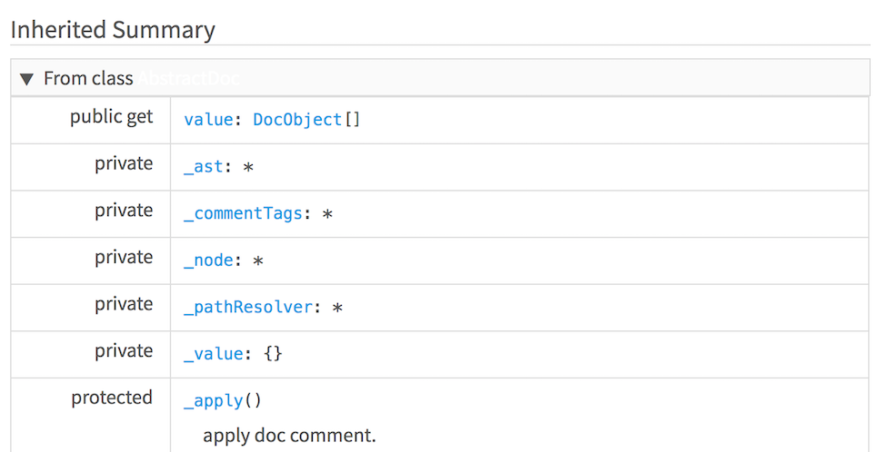Screen dimensions: 891x452
Task: Click the private label beside _ast
Action: [124, 163]
